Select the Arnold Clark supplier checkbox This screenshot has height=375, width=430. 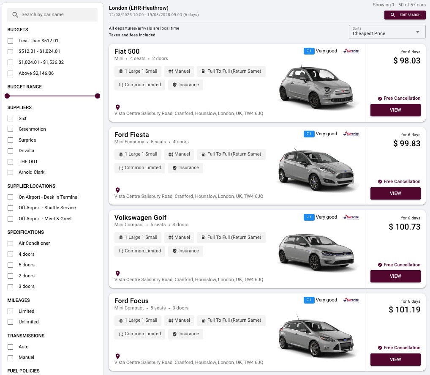11,172
